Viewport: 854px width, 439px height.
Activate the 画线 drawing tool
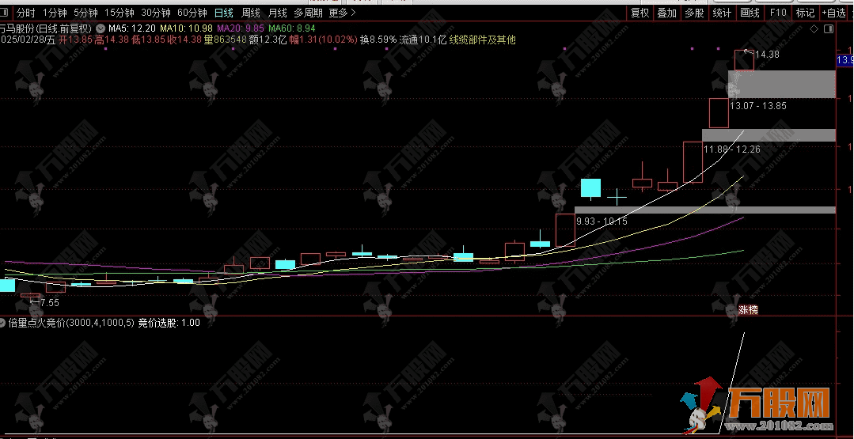click(750, 13)
